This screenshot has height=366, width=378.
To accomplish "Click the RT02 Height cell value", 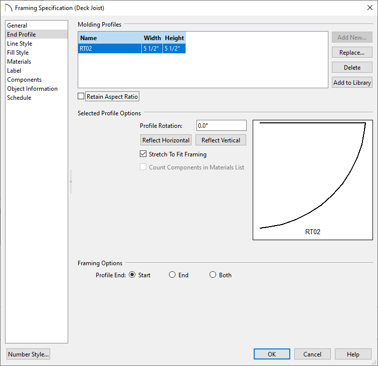I will click(x=174, y=49).
